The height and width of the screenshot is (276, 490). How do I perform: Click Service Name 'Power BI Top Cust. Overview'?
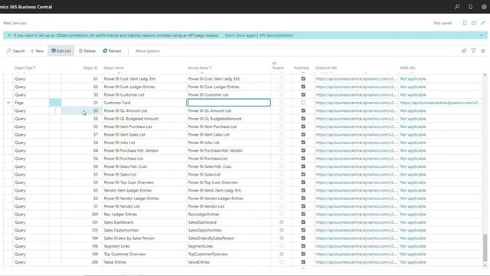[213, 182]
